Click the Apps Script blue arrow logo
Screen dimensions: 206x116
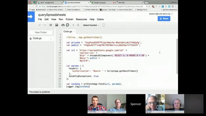(31, 16)
